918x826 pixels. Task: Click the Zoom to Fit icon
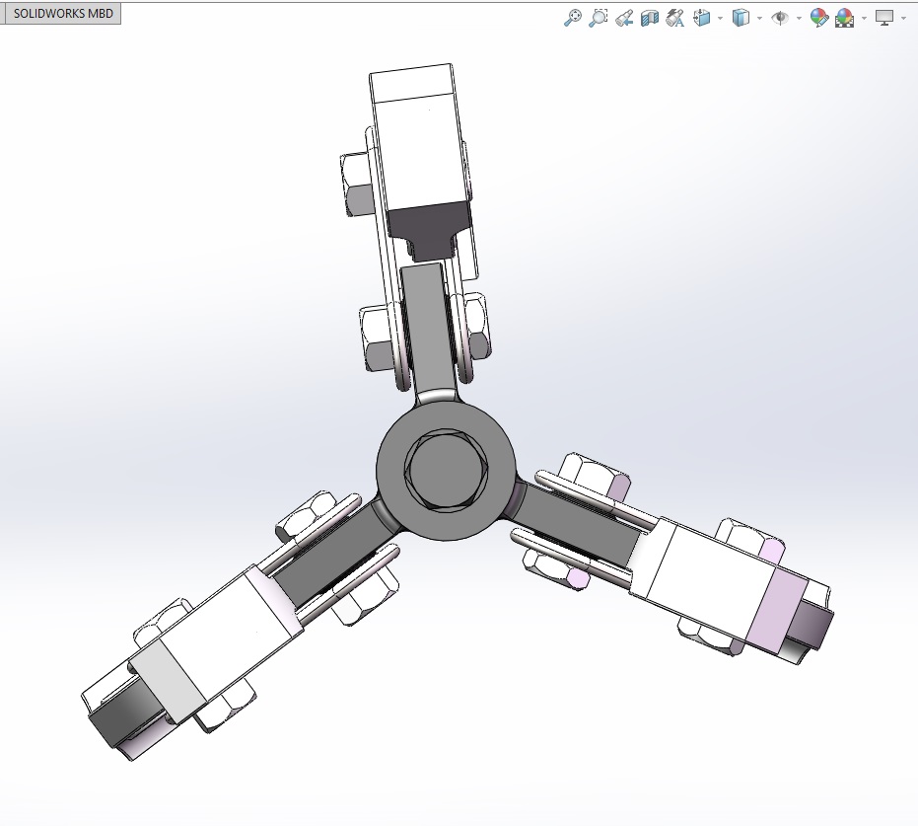[573, 18]
